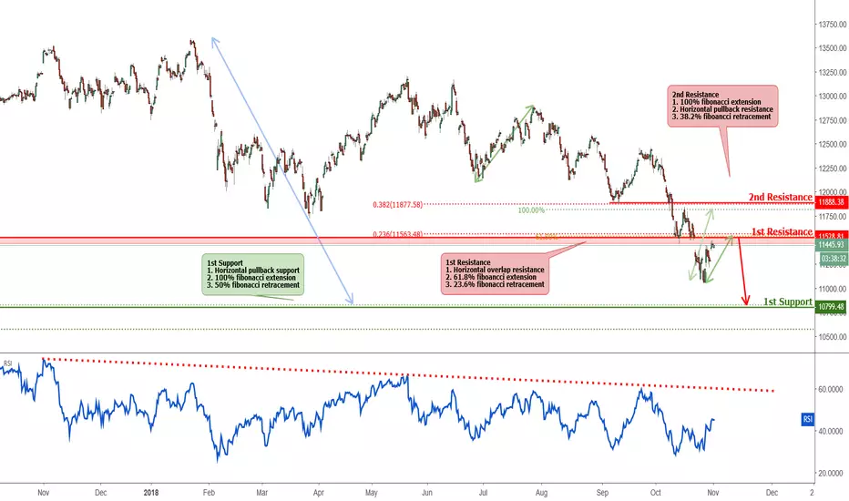The height and width of the screenshot is (501, 849).
Task: Click 10500.00 on the price scale
Action: point(833,336)
